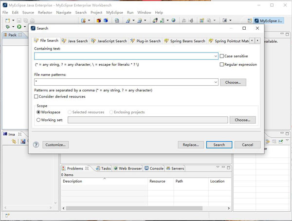Open the Run icon dropdown arrow
The width and height of the screenshot is (292, 221).
point(25,27)
